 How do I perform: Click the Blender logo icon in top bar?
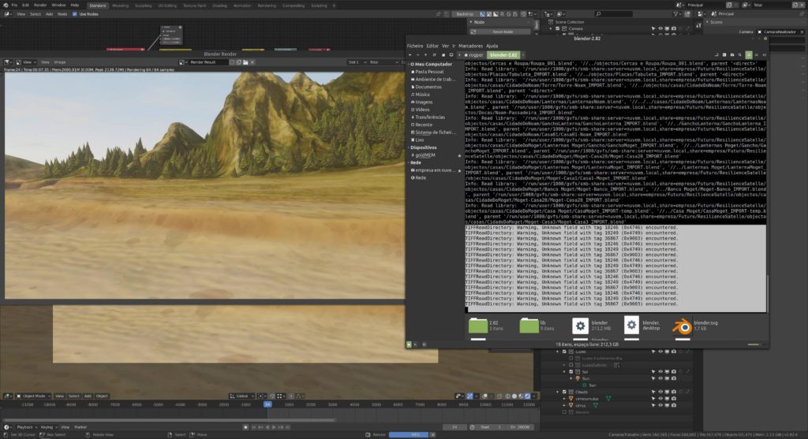5,5
